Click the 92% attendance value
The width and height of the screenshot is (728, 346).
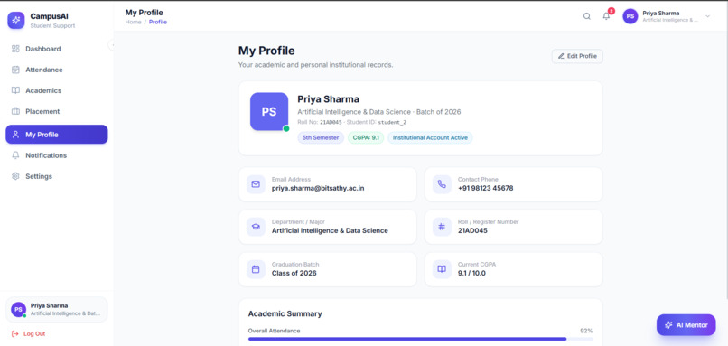click(586, 331)
